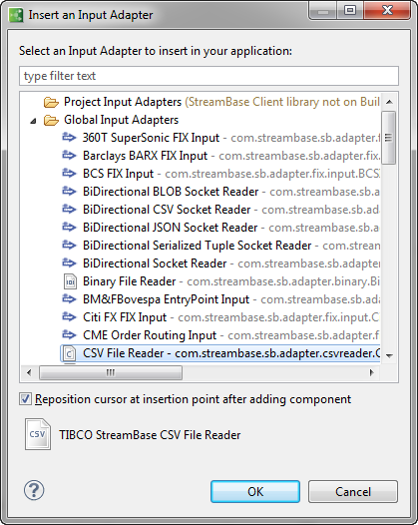Dismiss the dialog with Cancel
418x525 pixels.
tap(353, 491)
